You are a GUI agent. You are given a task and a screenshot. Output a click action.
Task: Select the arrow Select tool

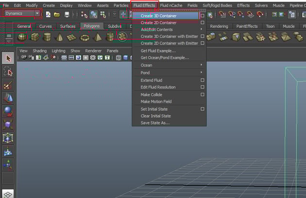[x=8, y=58]
